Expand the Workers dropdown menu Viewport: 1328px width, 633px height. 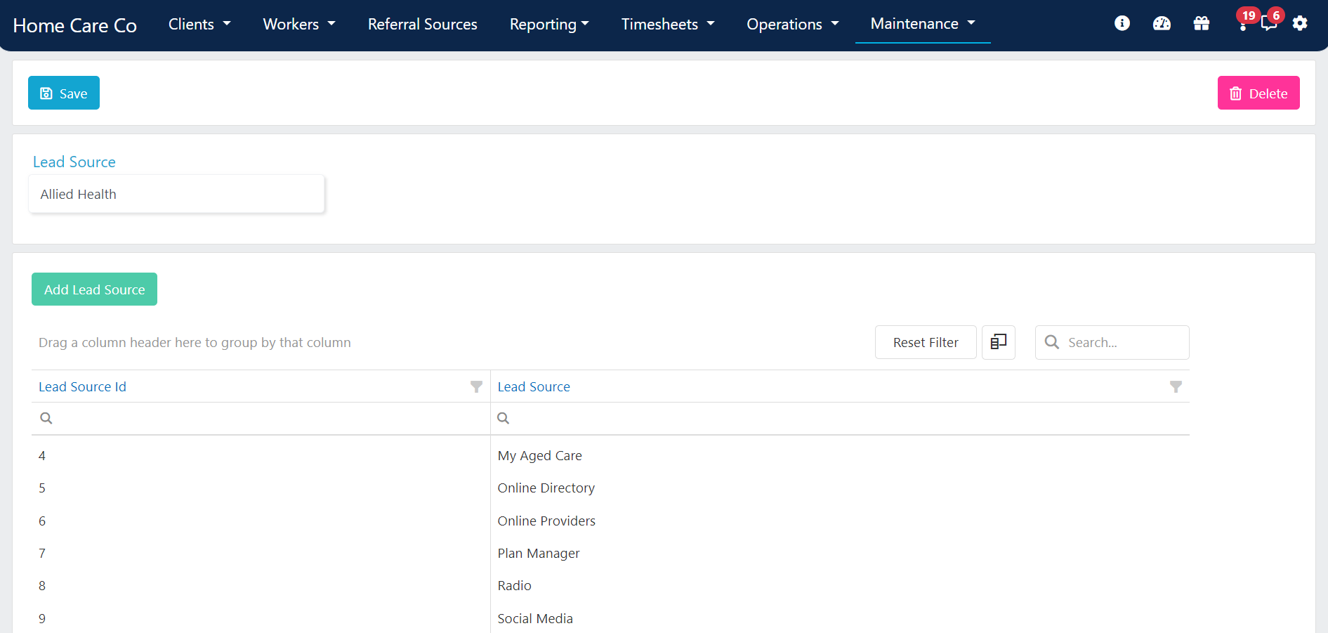pyautogui.click(x=299, y=24)
